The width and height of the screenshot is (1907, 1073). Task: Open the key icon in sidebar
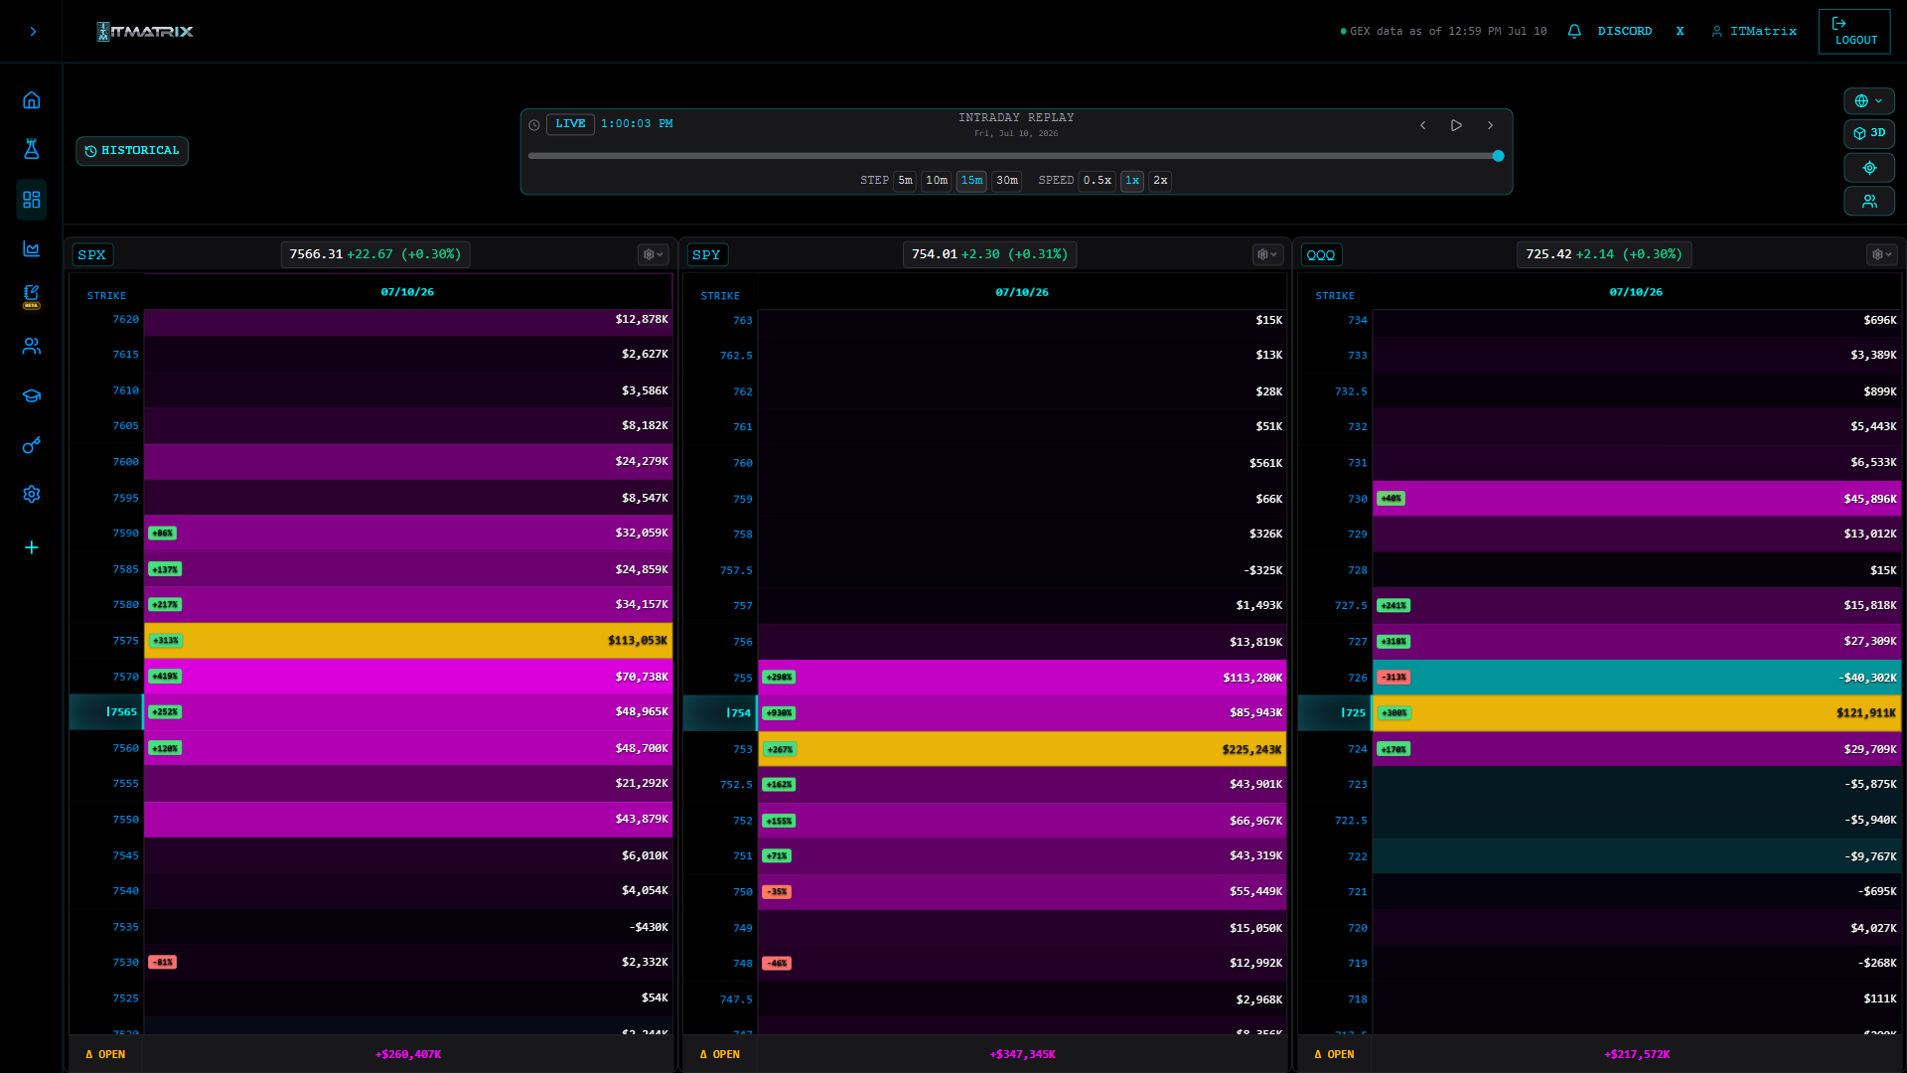32,445
